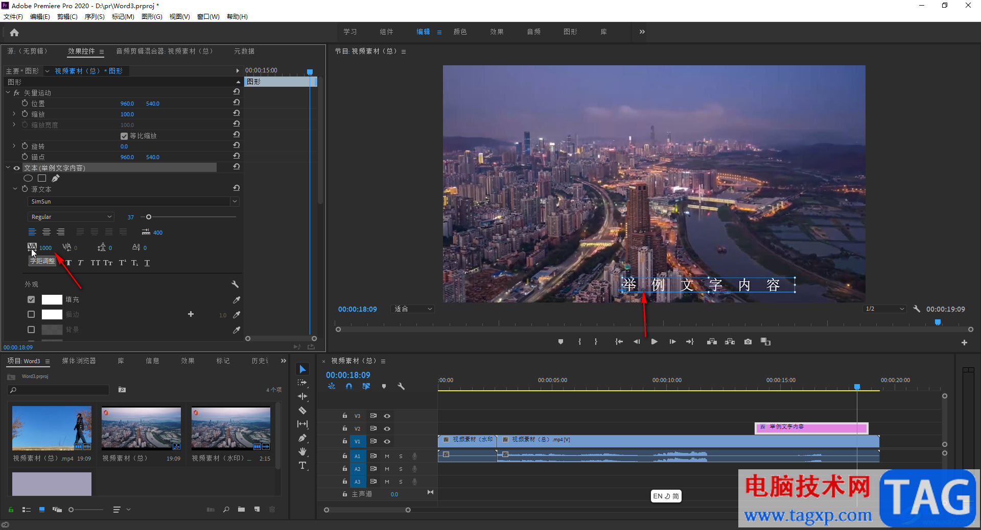Open the Regular font style dropdown

[x=71, y=217]
